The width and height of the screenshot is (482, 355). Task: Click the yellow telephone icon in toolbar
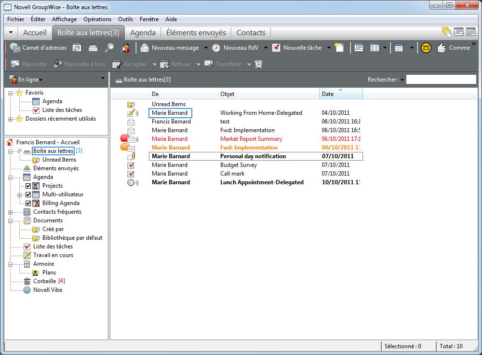tap(425, 48)
